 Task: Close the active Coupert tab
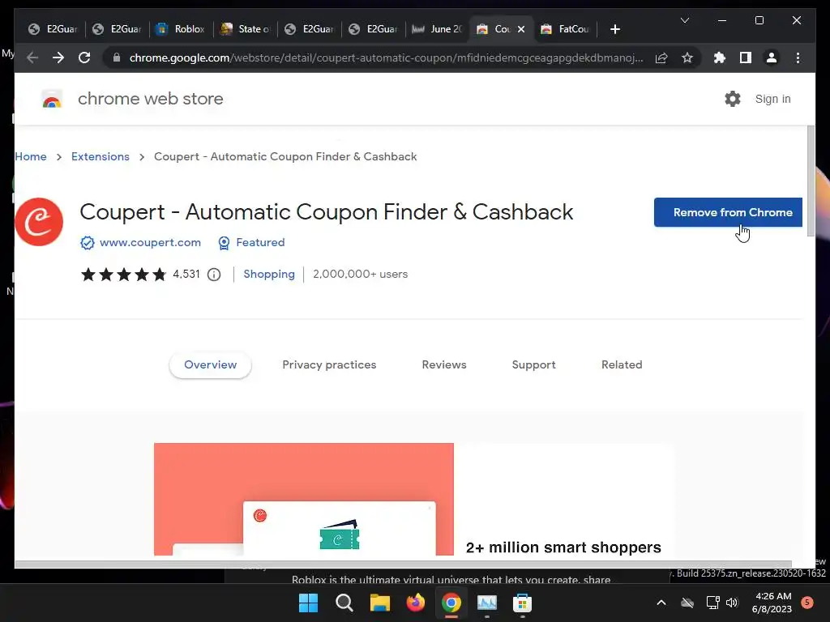click(521, 29)
